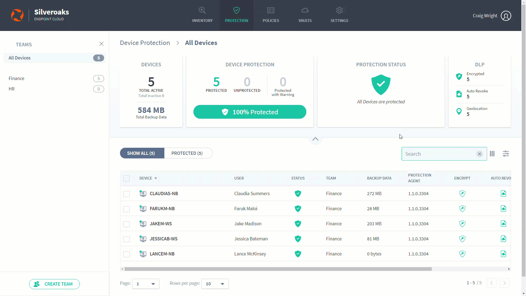Go to previous page arrow
This screenshot has width=526, height=296.
click(x=491, y=283)
